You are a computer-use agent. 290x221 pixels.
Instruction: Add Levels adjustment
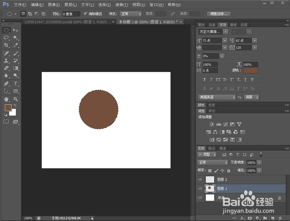click(219, 124)
